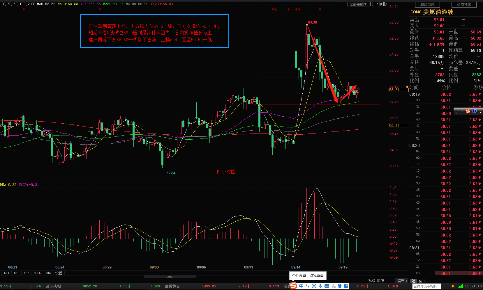483x290 pixels.
Task: Click the CONC 美原油连续 instrument title
Action: pyautogui.click(x=432, y=12)
